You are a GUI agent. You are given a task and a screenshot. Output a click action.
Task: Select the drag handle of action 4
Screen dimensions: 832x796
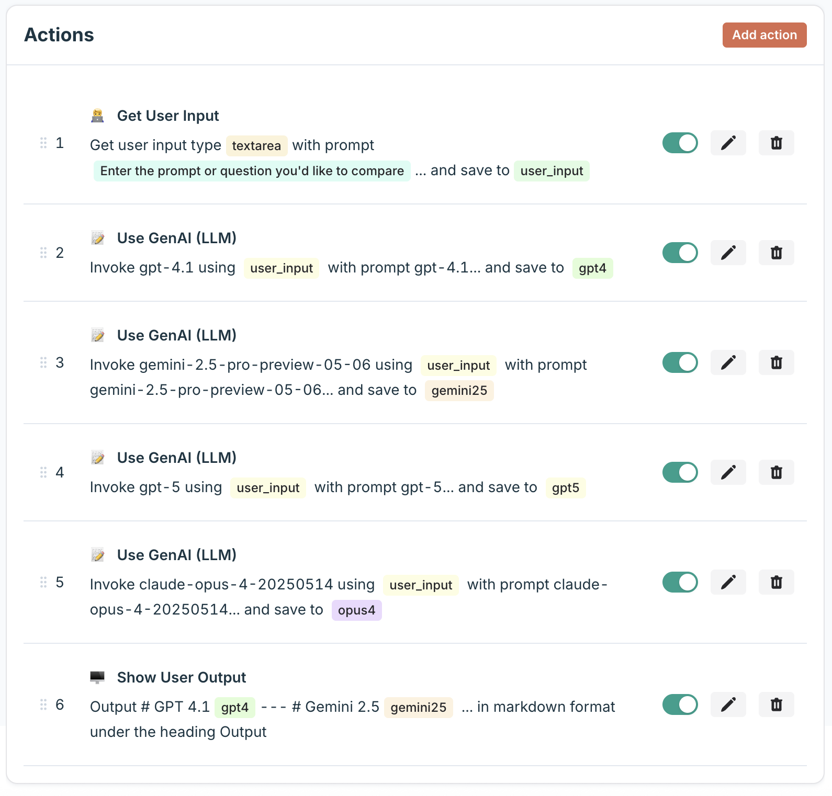(43, 472)
